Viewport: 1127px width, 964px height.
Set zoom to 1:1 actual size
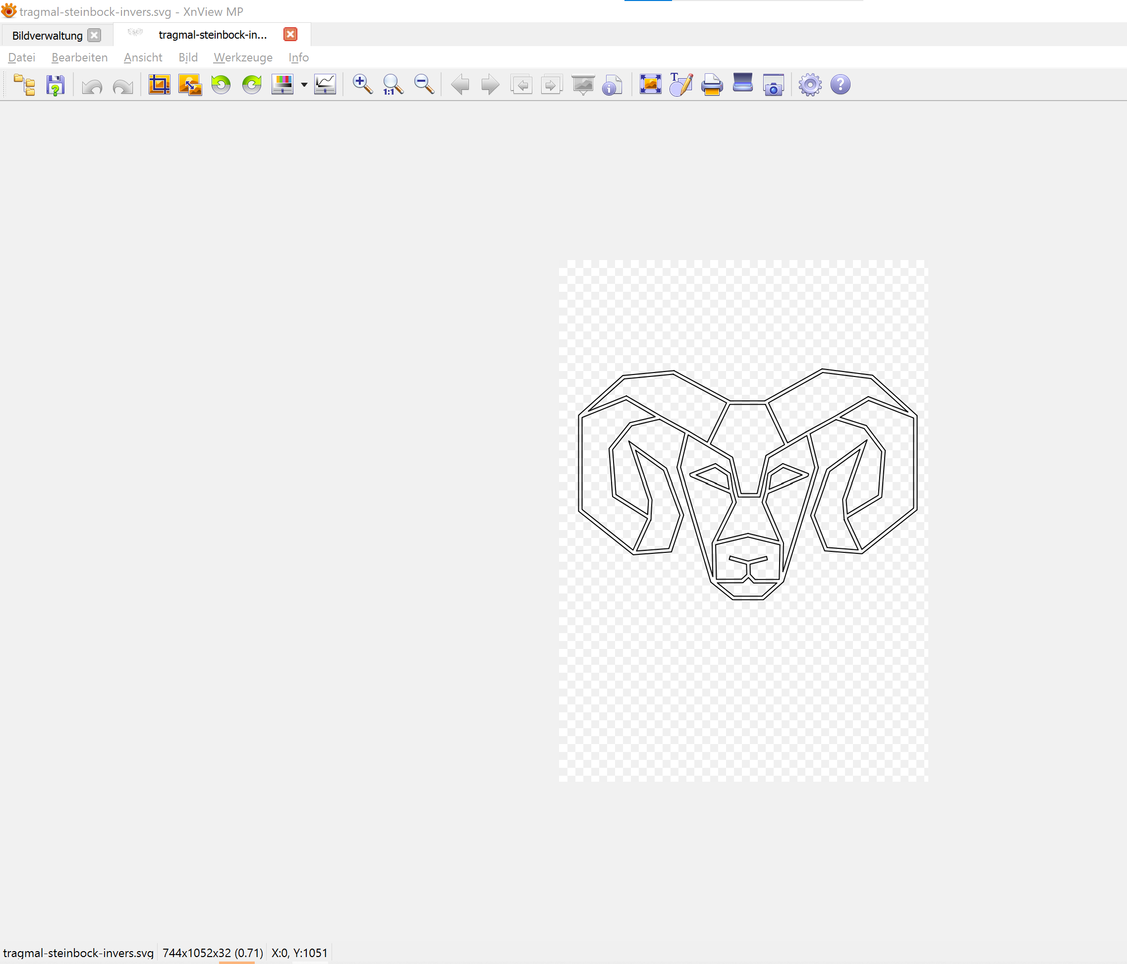[393, 85]
